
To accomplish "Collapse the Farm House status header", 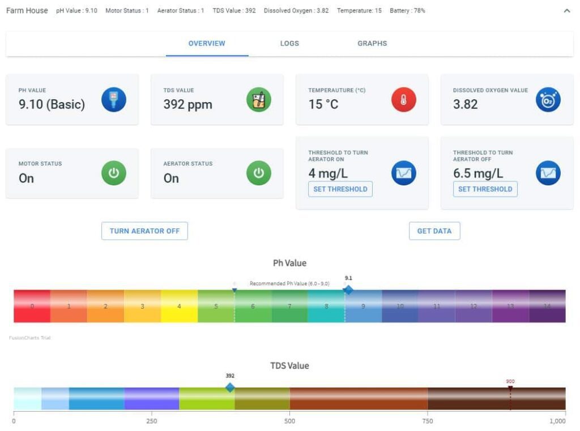I will pos(568,10).
